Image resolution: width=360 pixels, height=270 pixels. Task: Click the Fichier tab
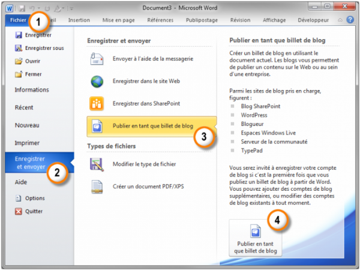[x=18, y=20]
